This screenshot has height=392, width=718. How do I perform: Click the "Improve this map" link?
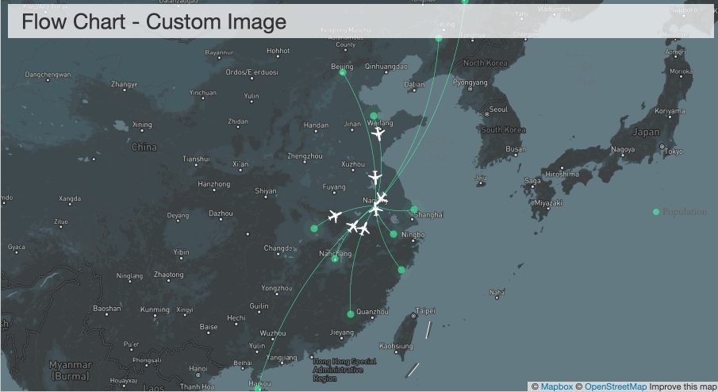682,386
